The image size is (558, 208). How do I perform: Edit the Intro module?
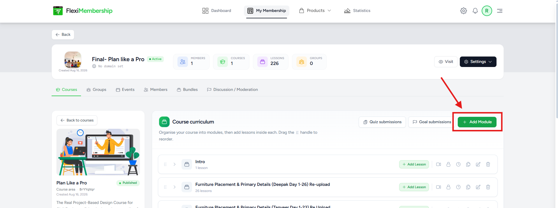click(478, 164)
